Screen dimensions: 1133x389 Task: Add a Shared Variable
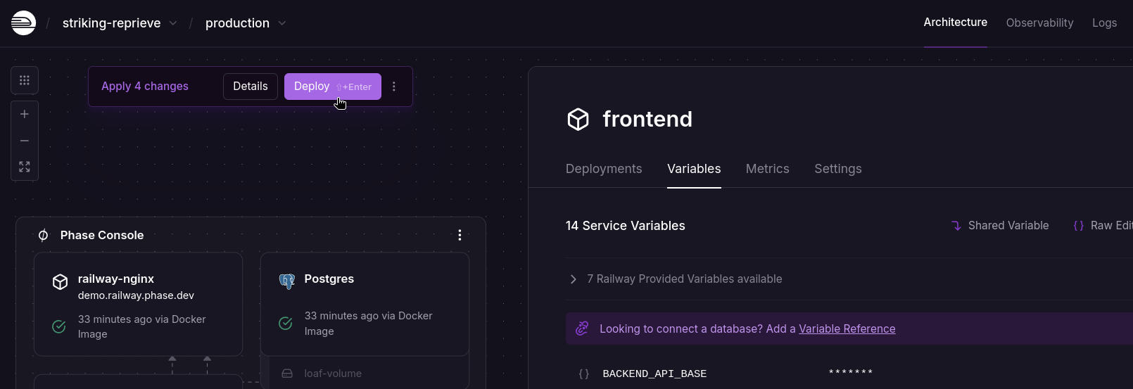pos(1000,226)
